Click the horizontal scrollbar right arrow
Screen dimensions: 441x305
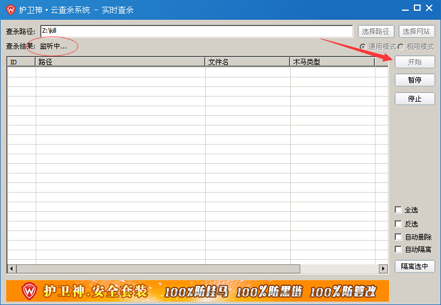[383, 269]
